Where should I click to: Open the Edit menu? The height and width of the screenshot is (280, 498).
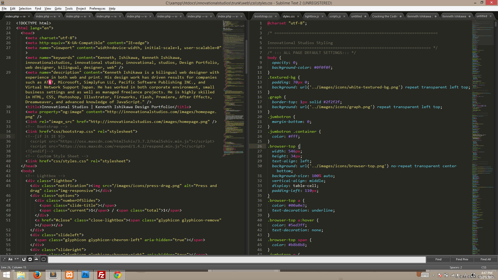point(13,9)
